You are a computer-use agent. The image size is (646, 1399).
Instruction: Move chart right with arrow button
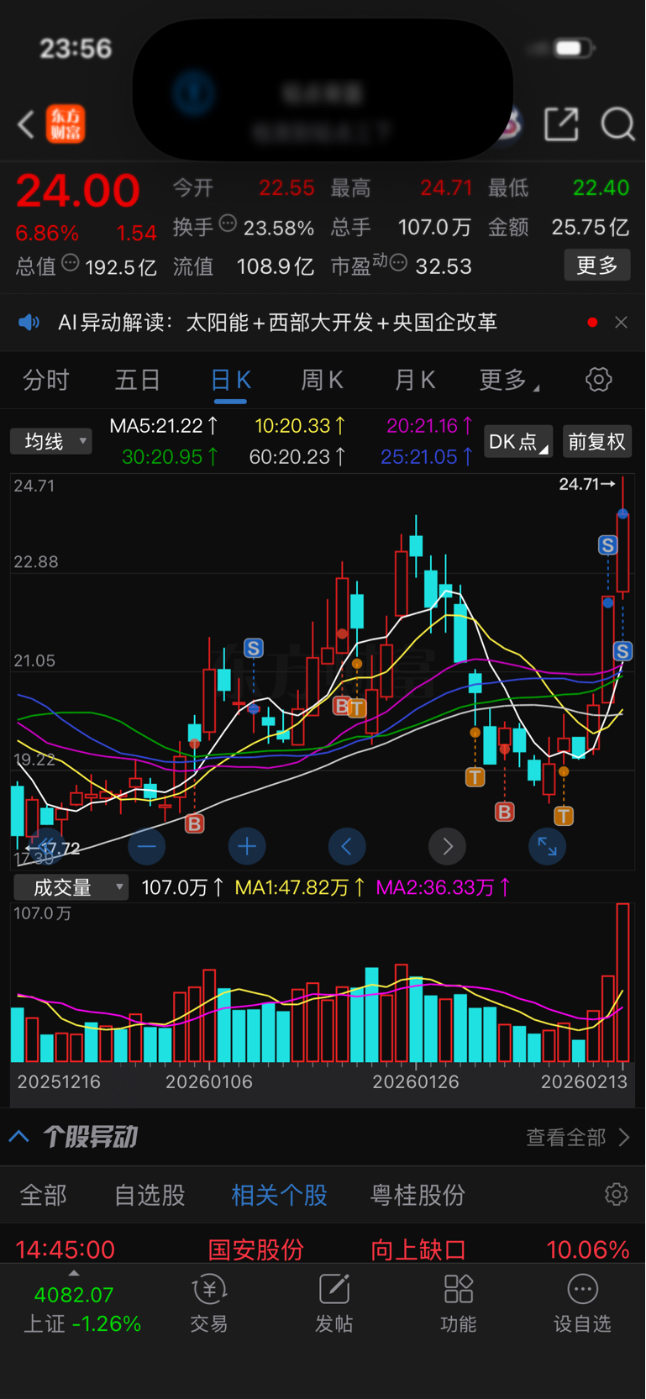click(448, 846)
